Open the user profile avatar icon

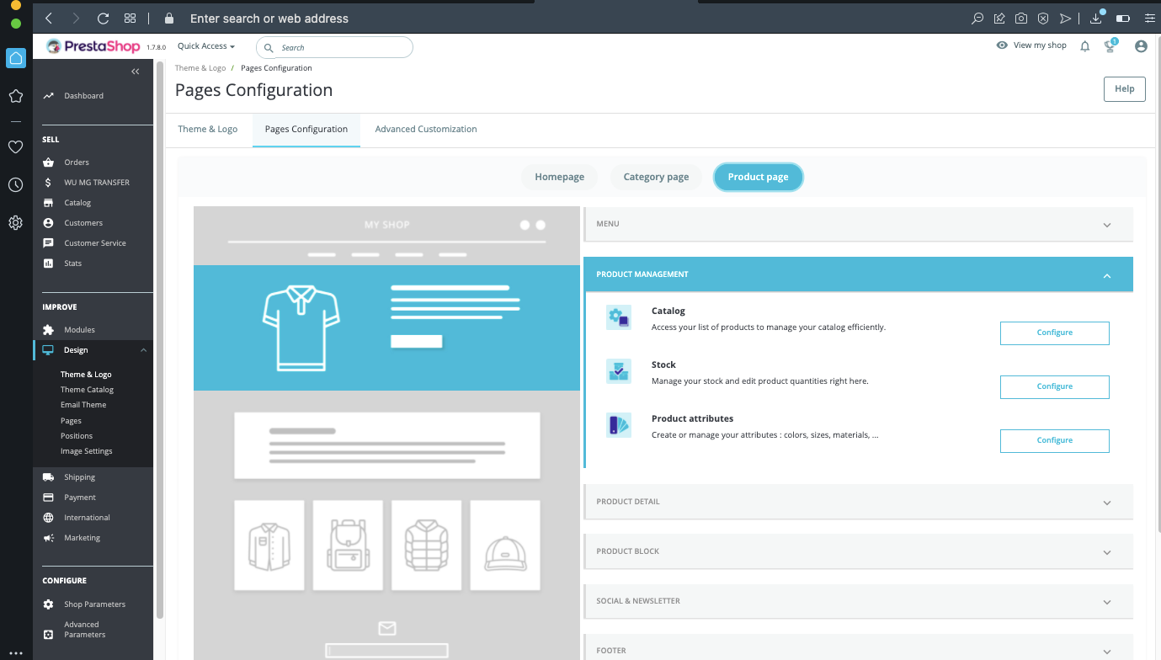pyautogui.click(x=1141, y=46)
